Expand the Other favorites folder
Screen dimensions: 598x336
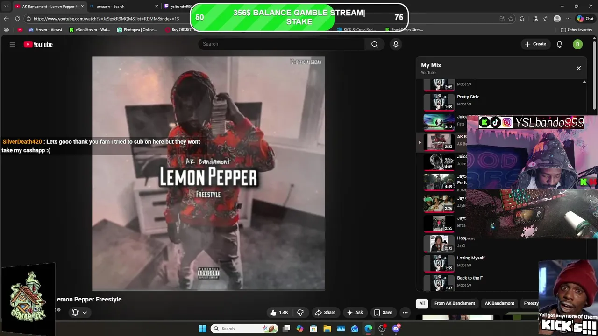[x=577, y=30]
